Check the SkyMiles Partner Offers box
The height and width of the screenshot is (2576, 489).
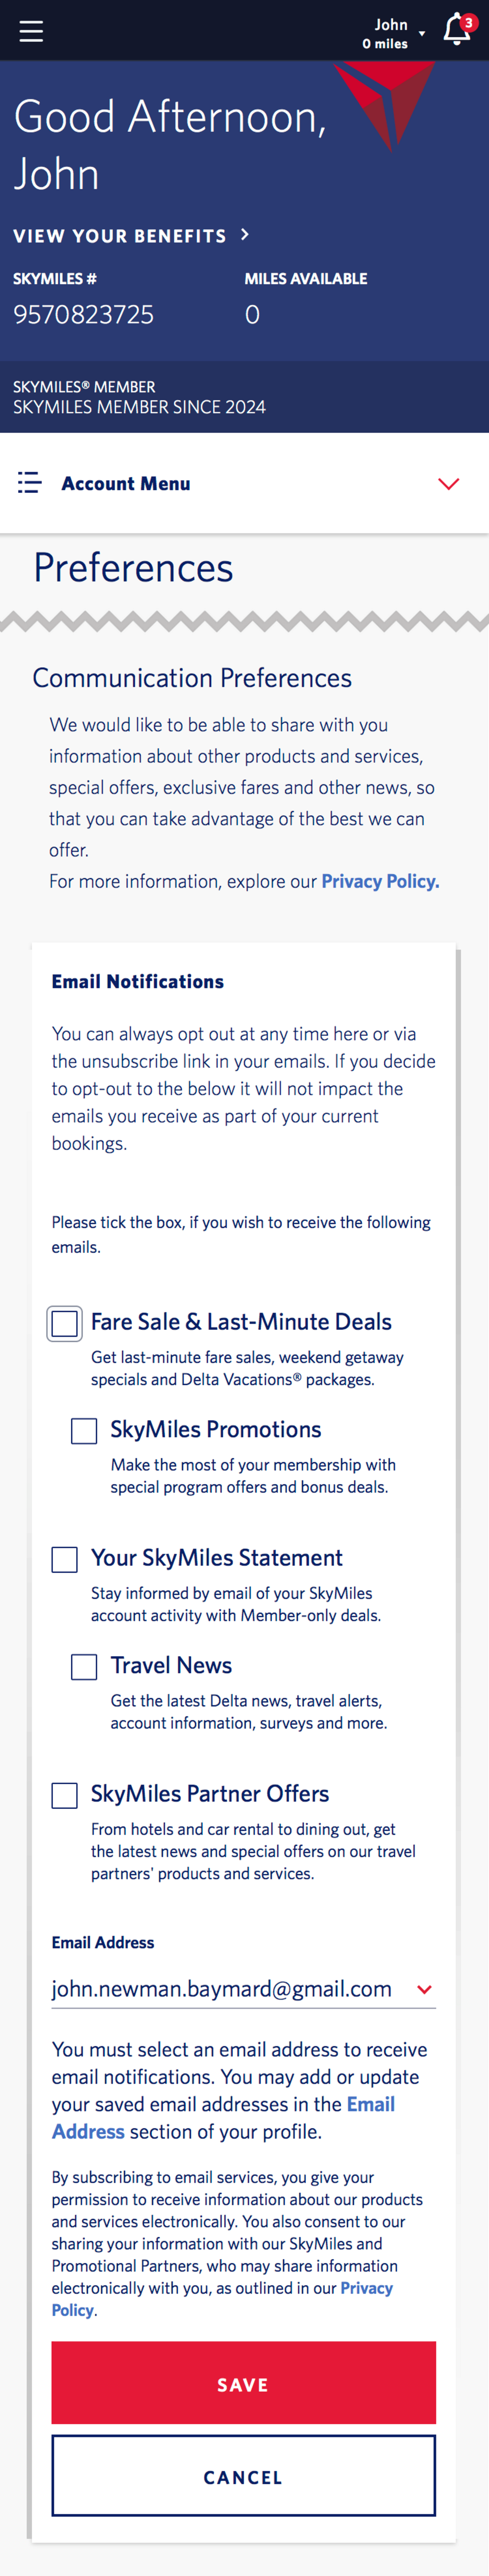63,1795
